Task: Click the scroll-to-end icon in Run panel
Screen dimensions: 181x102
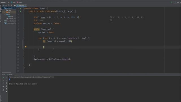Action: (x=6, y=86)
